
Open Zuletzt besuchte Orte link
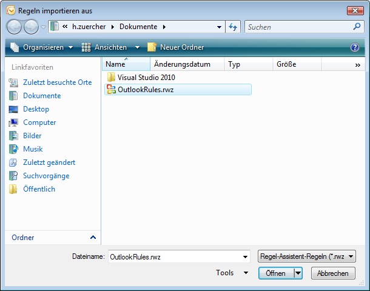pyautogui.click(x=58, y=82)
